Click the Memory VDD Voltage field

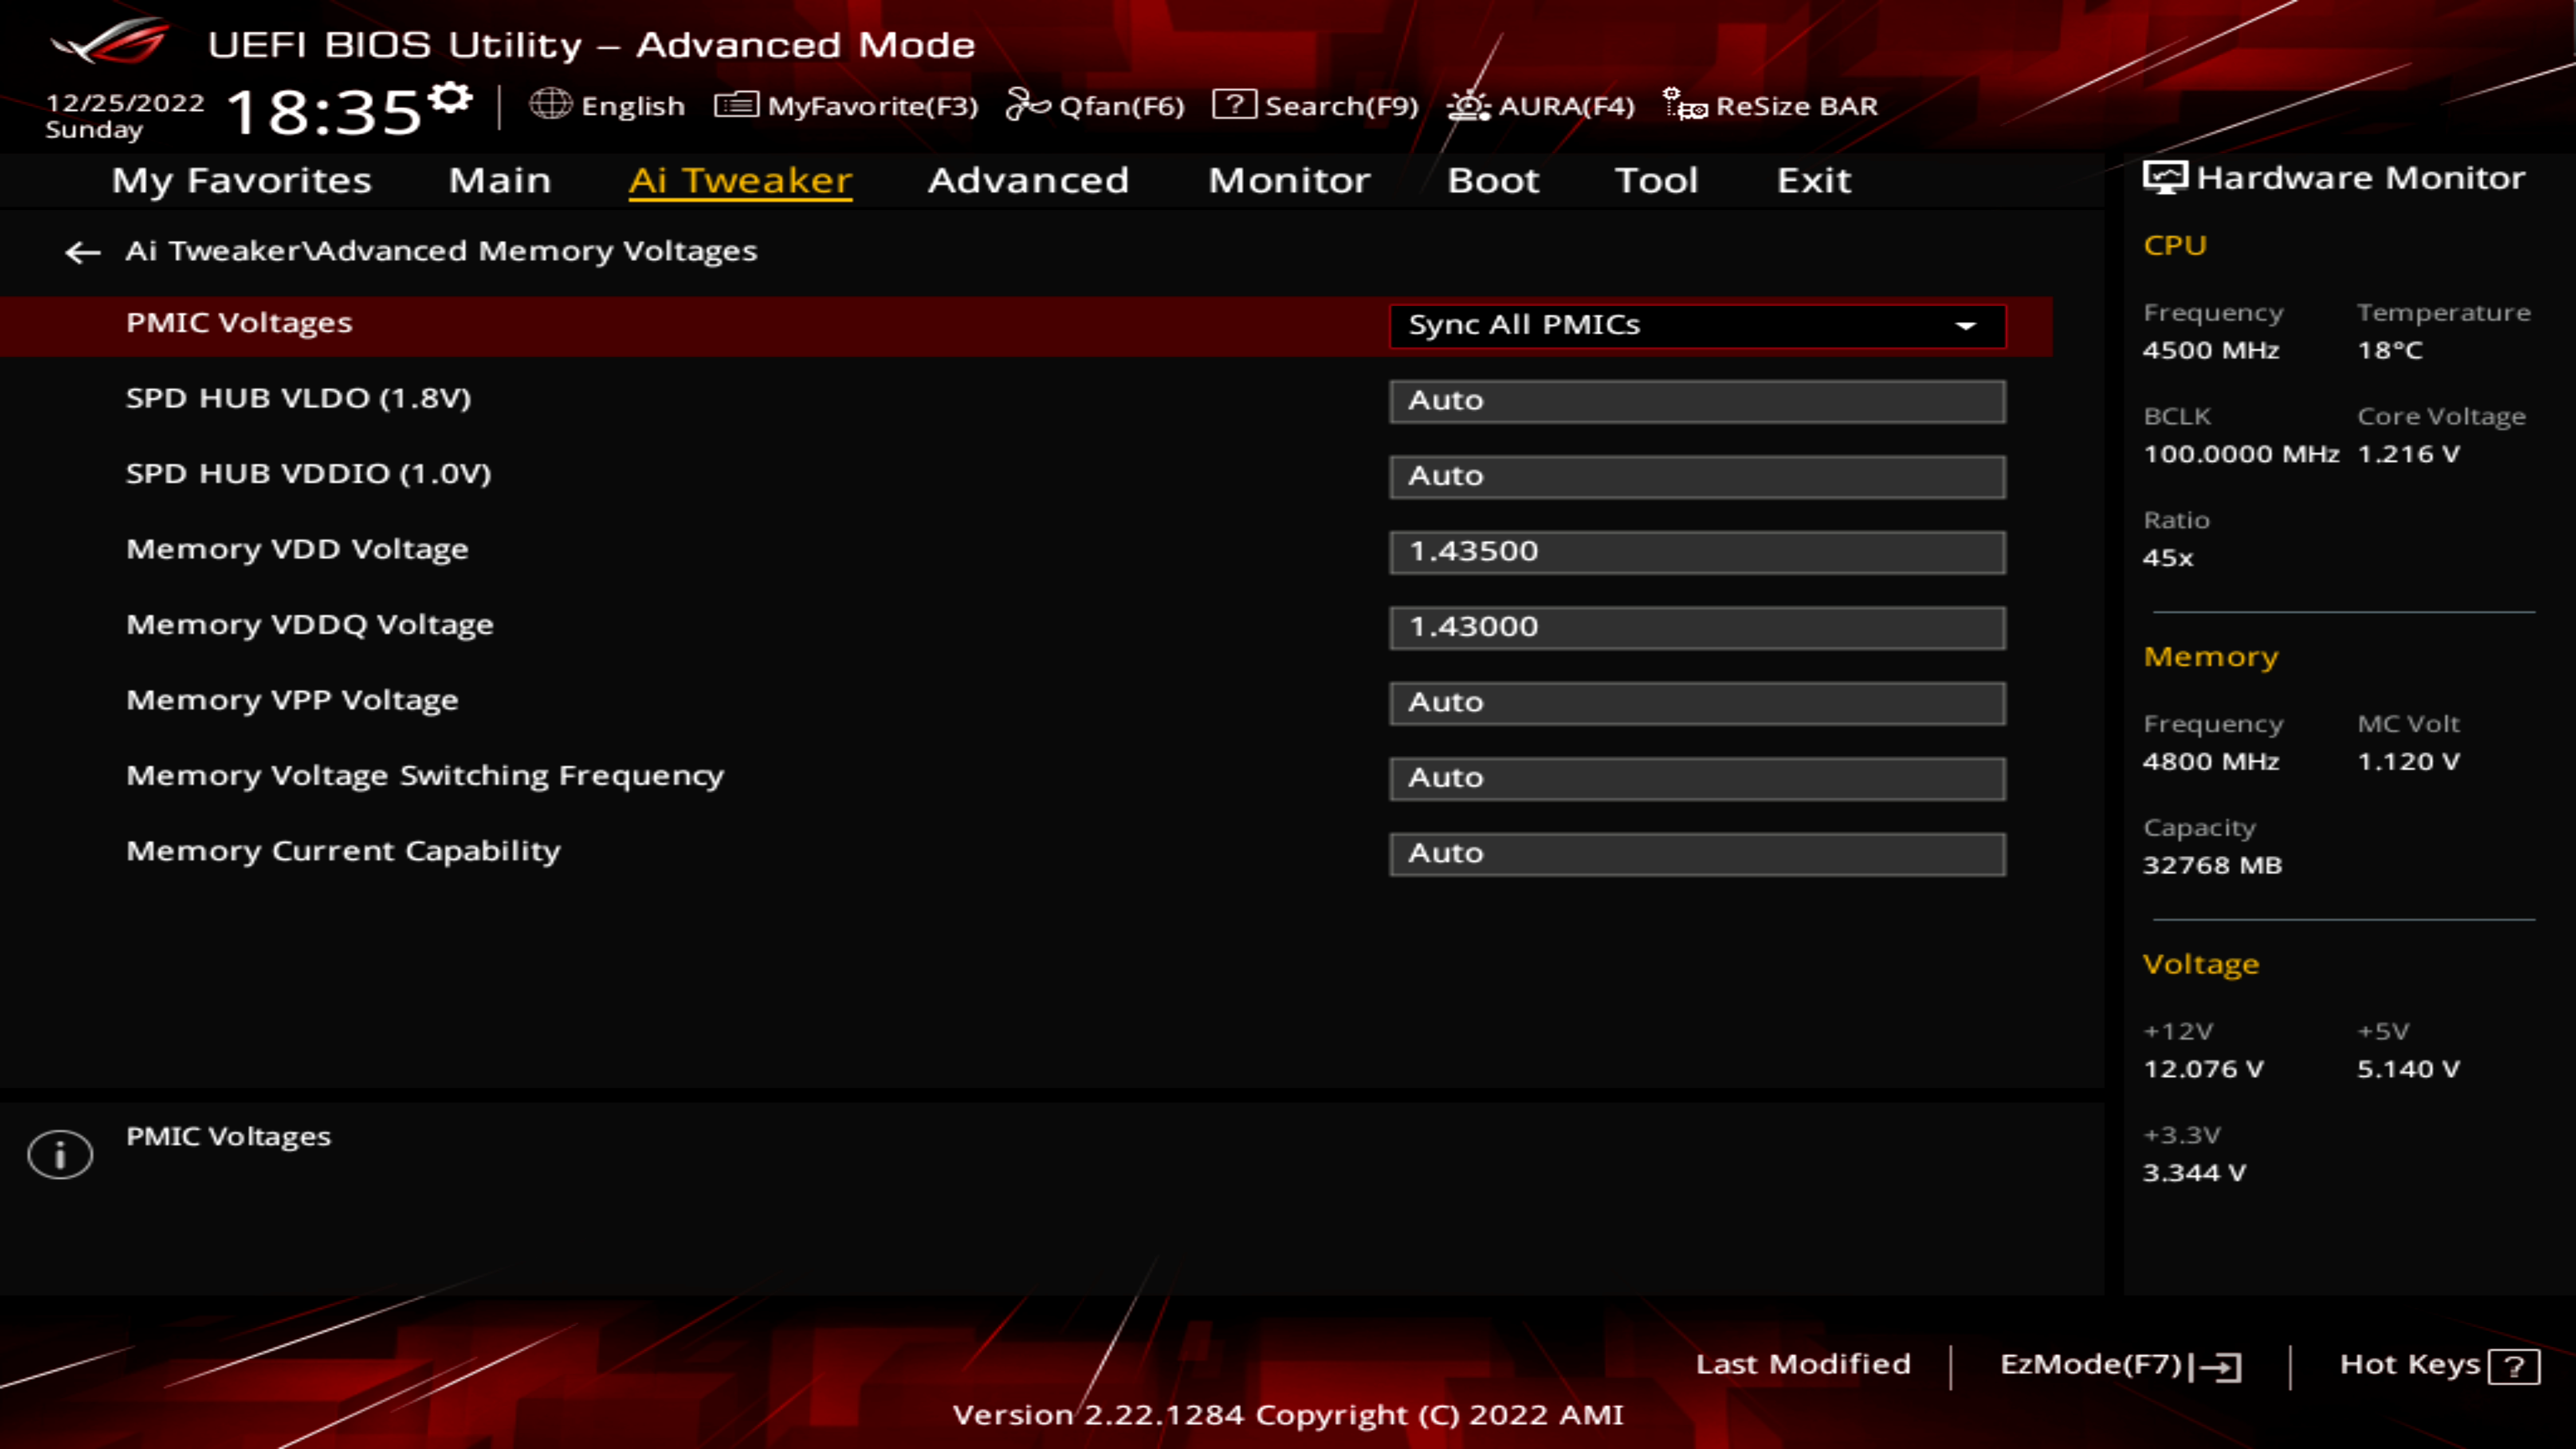1696,552
